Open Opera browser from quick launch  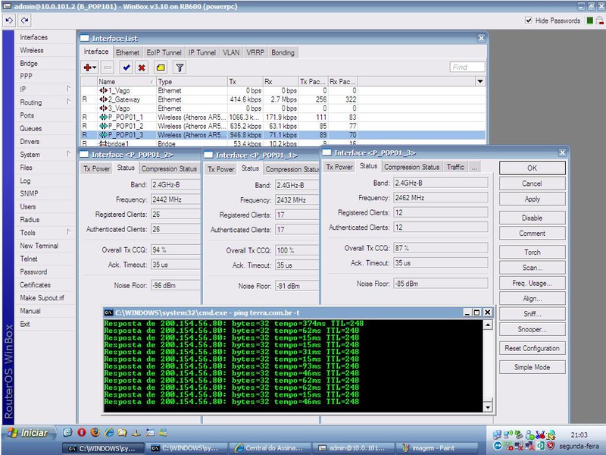click(x=81, y=433)
